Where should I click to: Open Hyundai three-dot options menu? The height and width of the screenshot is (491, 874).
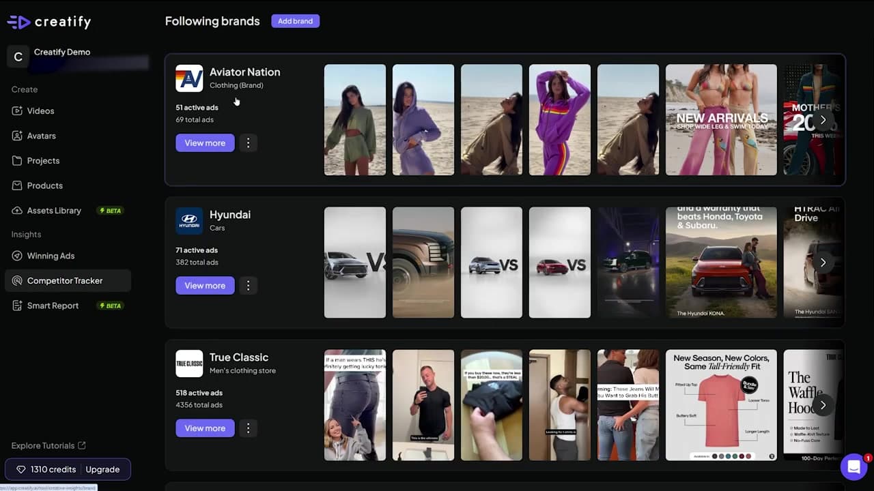click(x=249, y=285)
